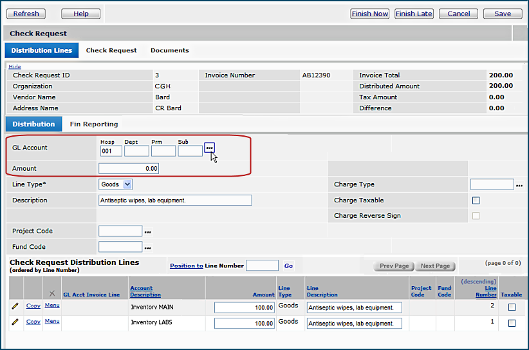The image size is (529, 350).
Task: Sort by Account Description column header
Action: click(141, 291)
